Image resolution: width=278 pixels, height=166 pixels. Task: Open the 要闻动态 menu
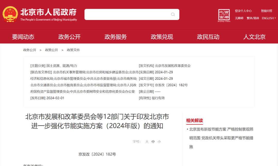point(23,37)
